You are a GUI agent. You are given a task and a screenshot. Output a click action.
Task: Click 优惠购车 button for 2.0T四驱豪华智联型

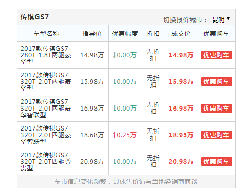pos(217,135)
